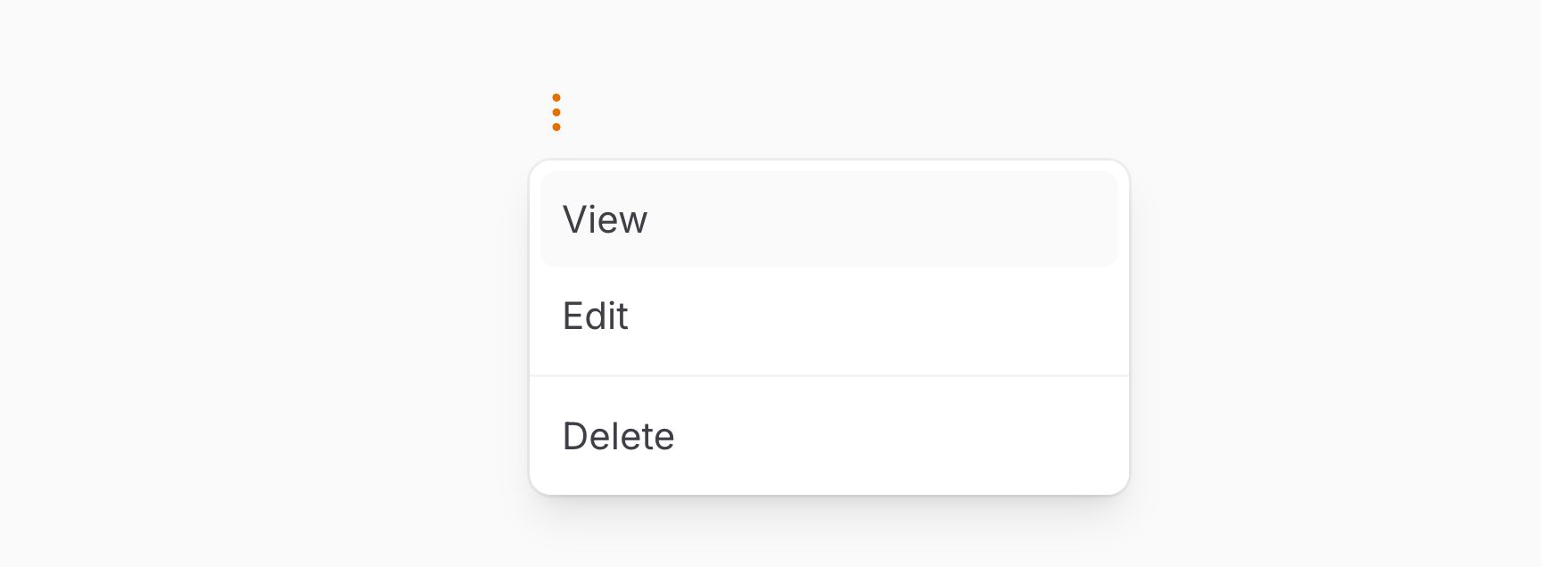This screenshot has height=567, width=1541.
Task: Trigger the Delete action
Action: [619, 436]
